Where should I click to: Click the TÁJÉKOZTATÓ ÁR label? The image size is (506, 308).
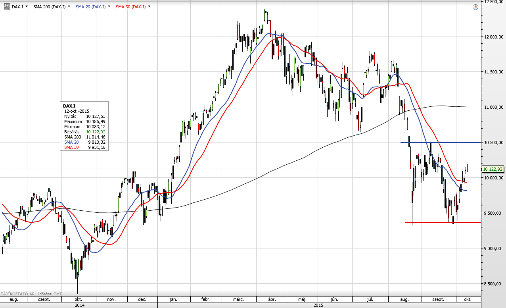tap(18, 294)
